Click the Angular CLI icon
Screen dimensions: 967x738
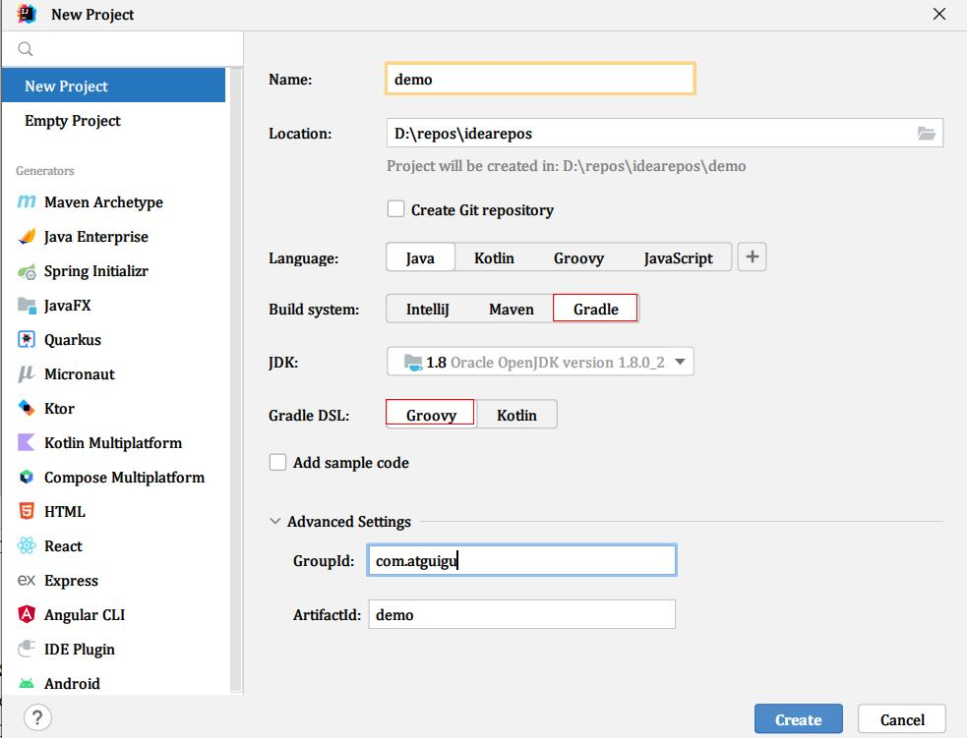point(26,614)
